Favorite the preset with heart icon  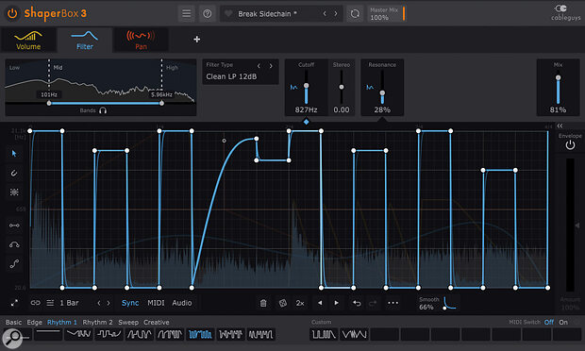(228, 14)
